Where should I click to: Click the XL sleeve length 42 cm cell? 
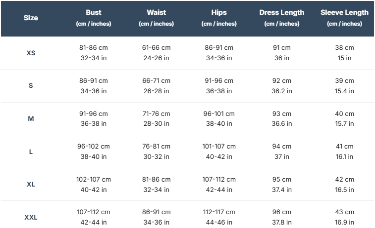[x=344, y=179]
